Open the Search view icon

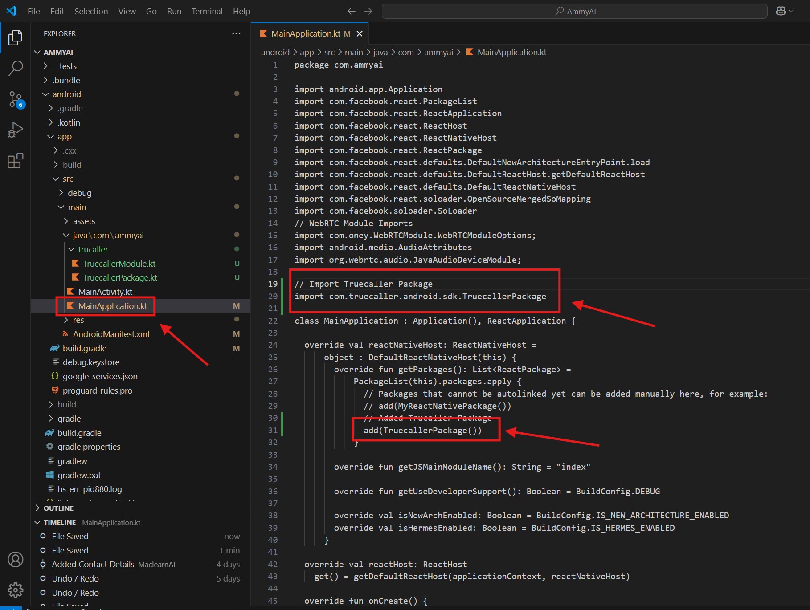15,69
